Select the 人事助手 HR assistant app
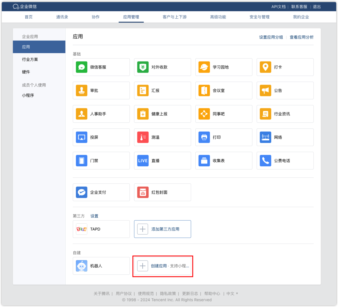The height and width of the screenshot is (307, 338). pos(101,114)
